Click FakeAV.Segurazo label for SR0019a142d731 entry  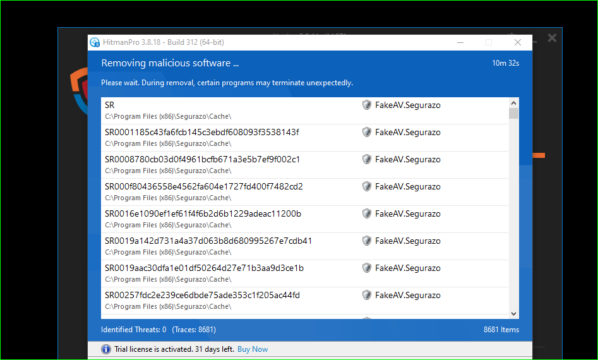(x=408, y=241)
